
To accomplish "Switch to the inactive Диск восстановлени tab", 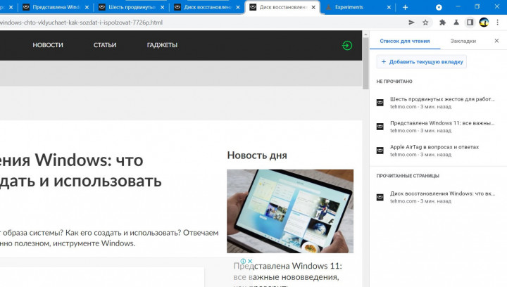I will point(207,7).
